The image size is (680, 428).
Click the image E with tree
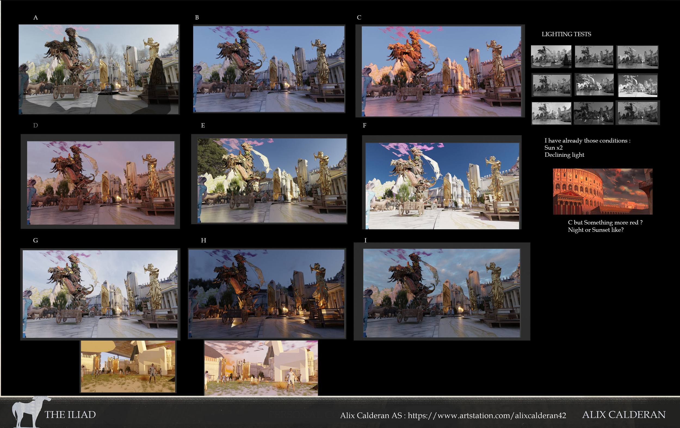272,180
